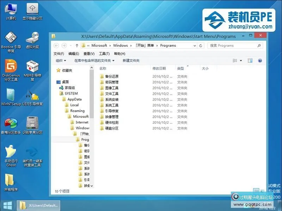Screen dimensions: 282x211
Task: Open the 工具 menu
Action: (x=103, y=53)
